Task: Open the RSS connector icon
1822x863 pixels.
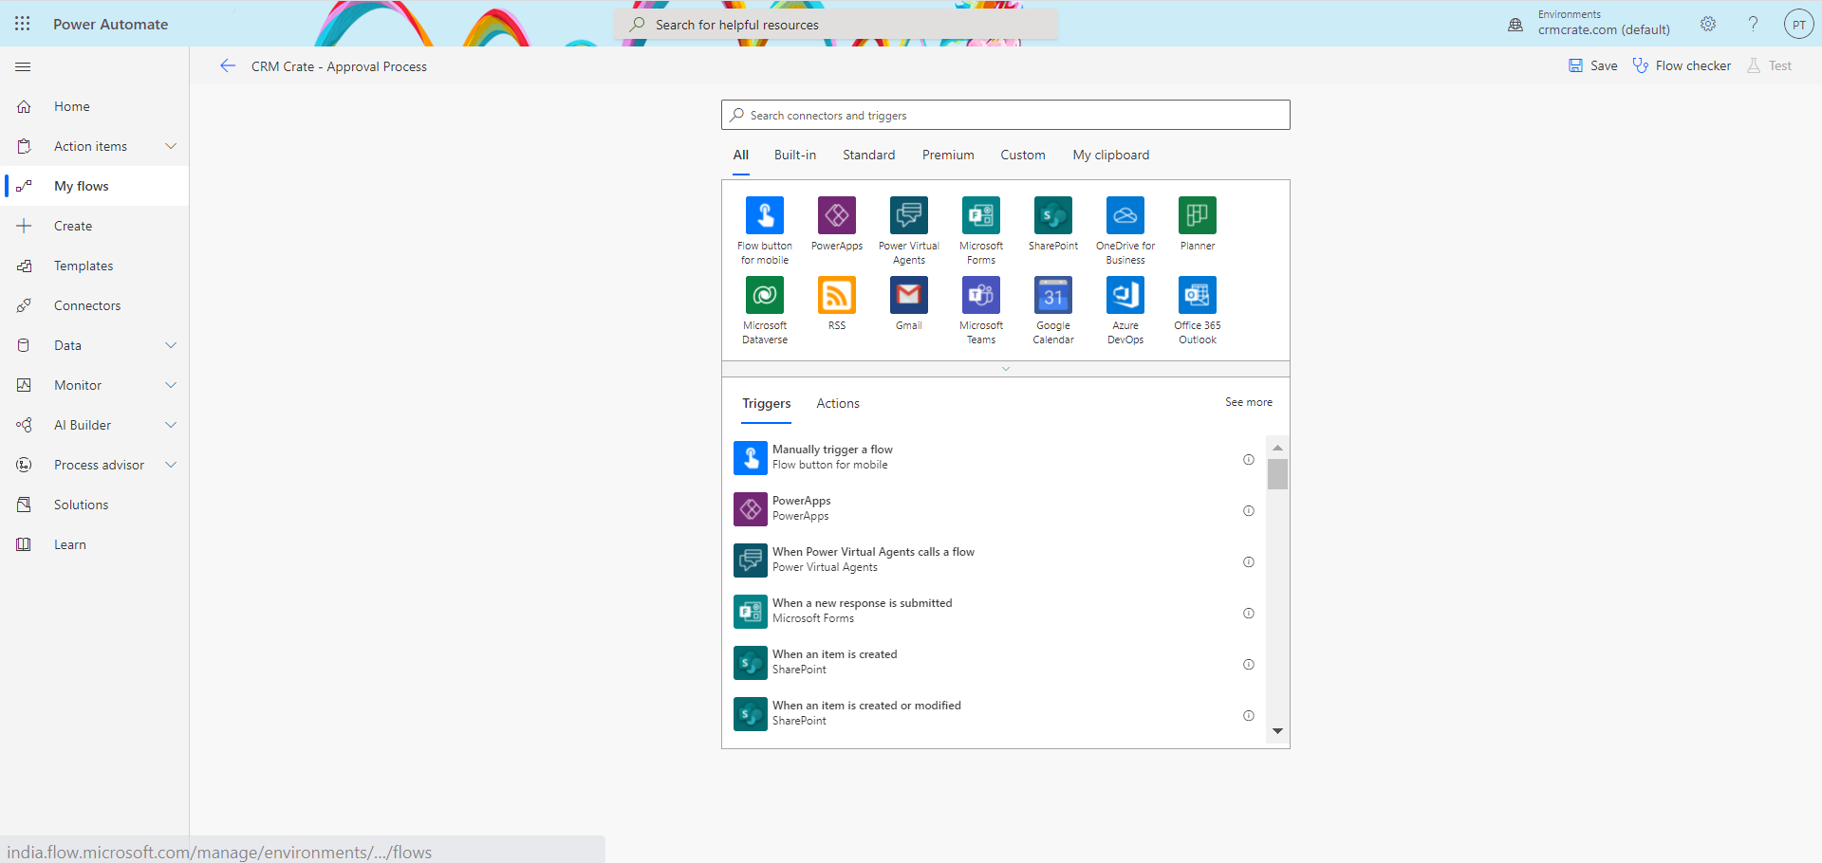Action: coord(836,295)
